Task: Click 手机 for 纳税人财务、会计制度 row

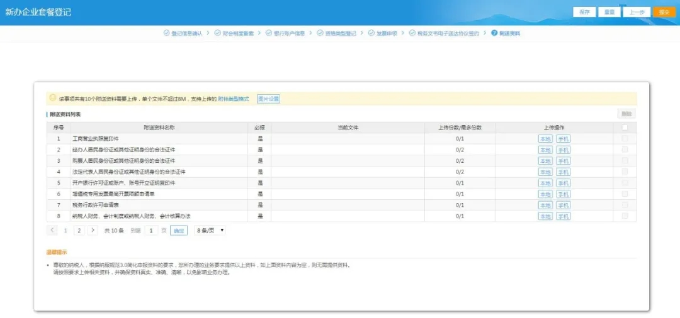Action: (x=563, y=216)
